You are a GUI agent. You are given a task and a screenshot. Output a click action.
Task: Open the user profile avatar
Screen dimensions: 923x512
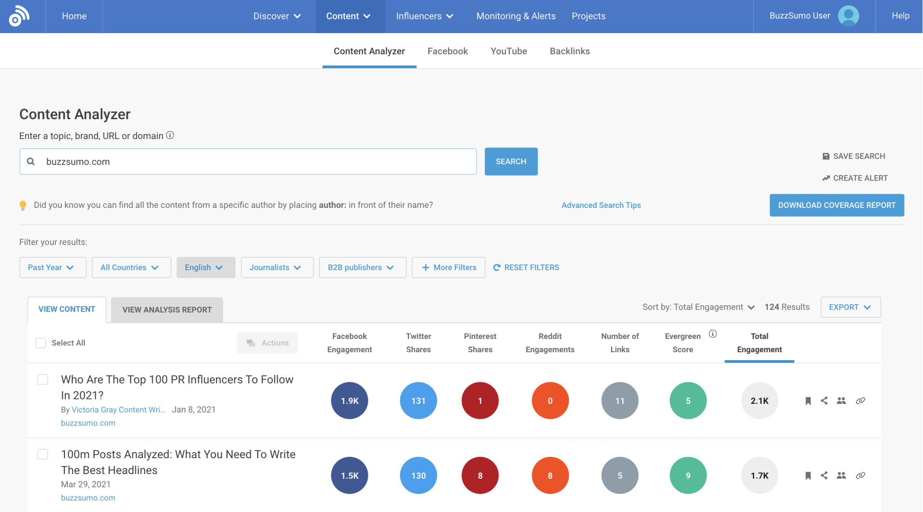tap(849, 16)
